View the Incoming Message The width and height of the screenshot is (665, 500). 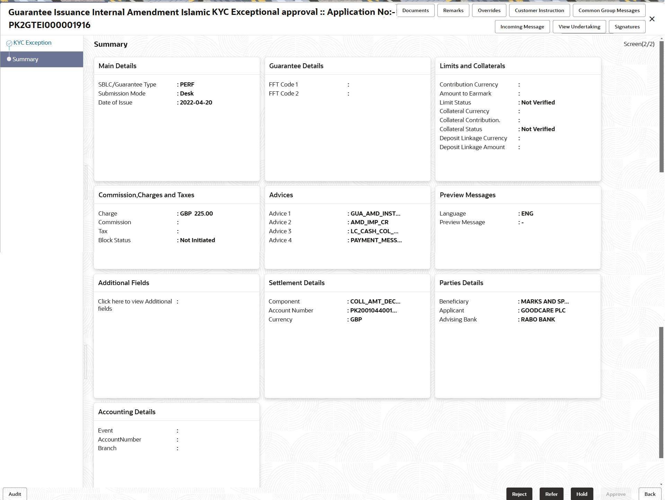coord(522,26)
